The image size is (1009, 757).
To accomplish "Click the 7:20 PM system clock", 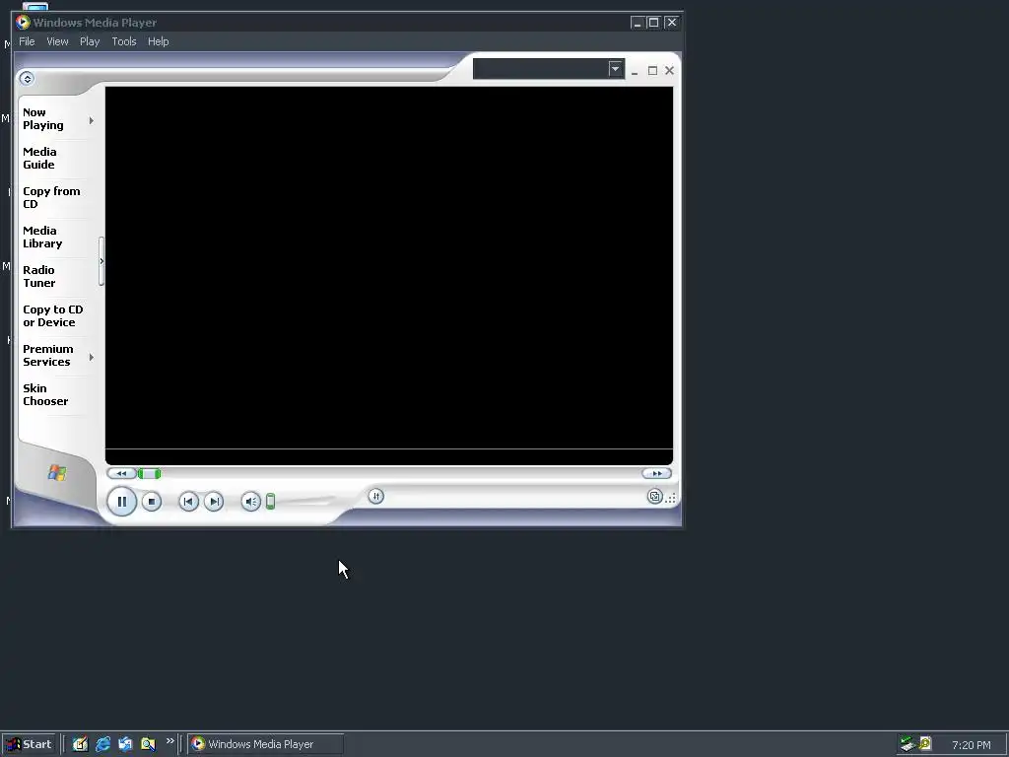I will [x=971, y=745].
